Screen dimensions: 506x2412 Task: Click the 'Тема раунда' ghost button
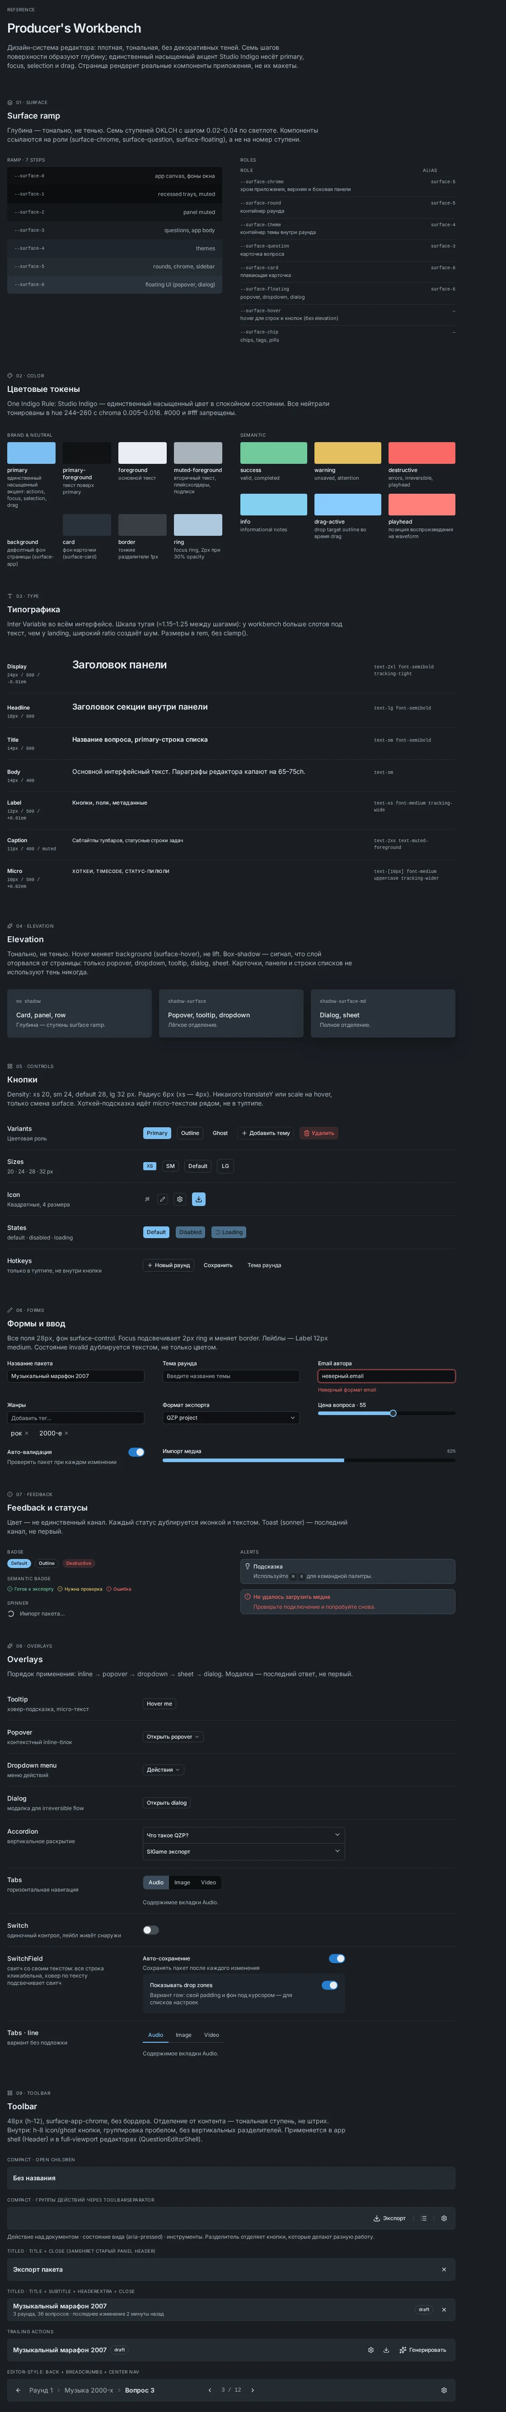tap(264, 1265)
